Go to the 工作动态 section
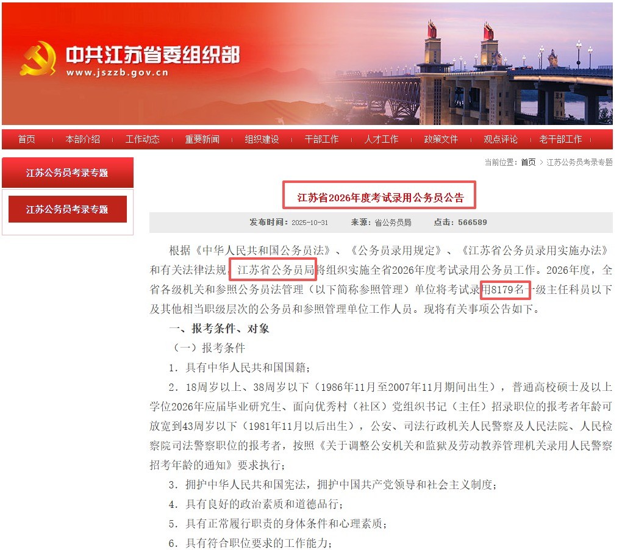Viewport: 622px width, 550px height. coord(143,139)
